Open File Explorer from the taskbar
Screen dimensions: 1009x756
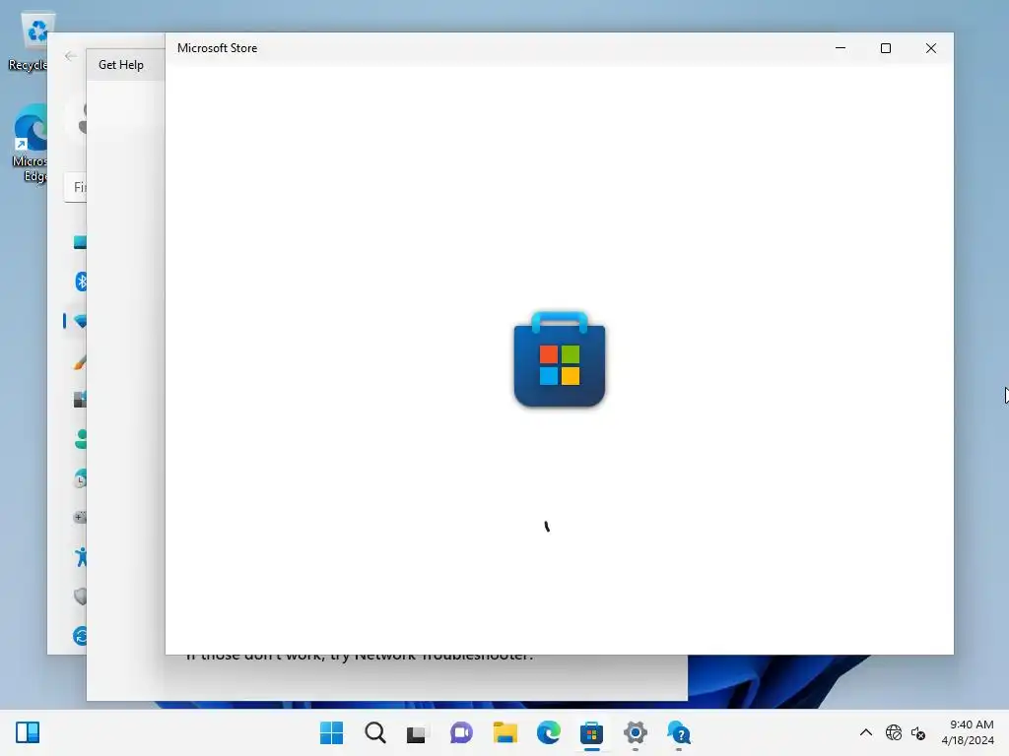pyautogui.click(x=505, y=732)
